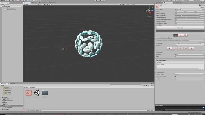The width and height of the screenshot is (205, 115).
Task: Click search-by-label icon in Project window
Action: (146, 85)
